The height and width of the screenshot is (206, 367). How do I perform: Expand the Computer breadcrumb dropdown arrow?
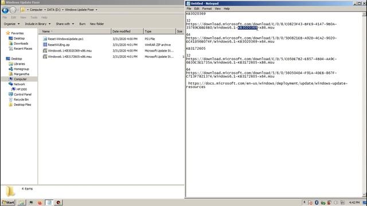pos(45,10)
